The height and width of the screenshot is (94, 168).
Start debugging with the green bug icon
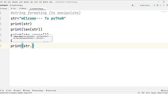(157, 5)
